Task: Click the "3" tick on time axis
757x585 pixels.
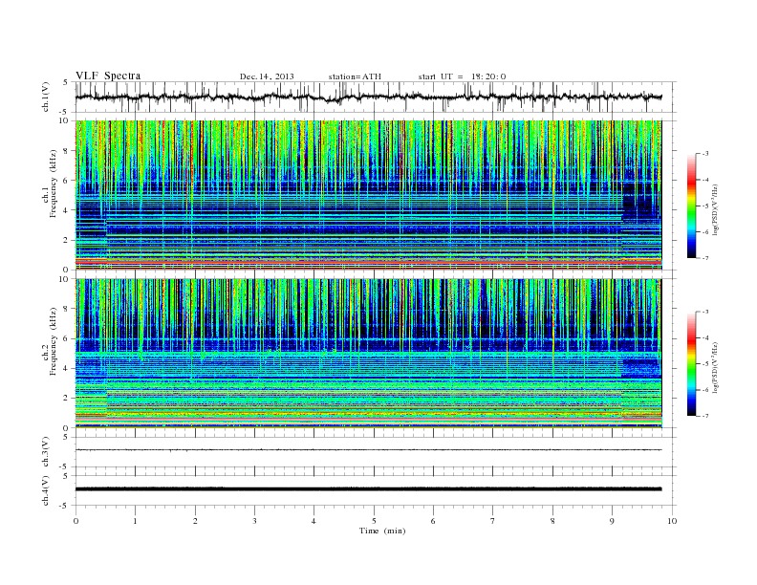Action: [x=254, y=521]
